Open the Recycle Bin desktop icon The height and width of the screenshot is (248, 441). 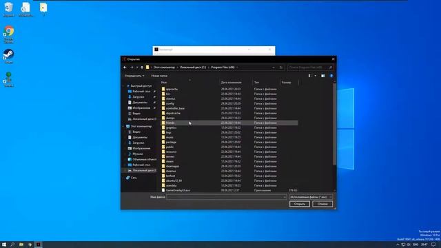pyautogui.click(x=8, y=9)
